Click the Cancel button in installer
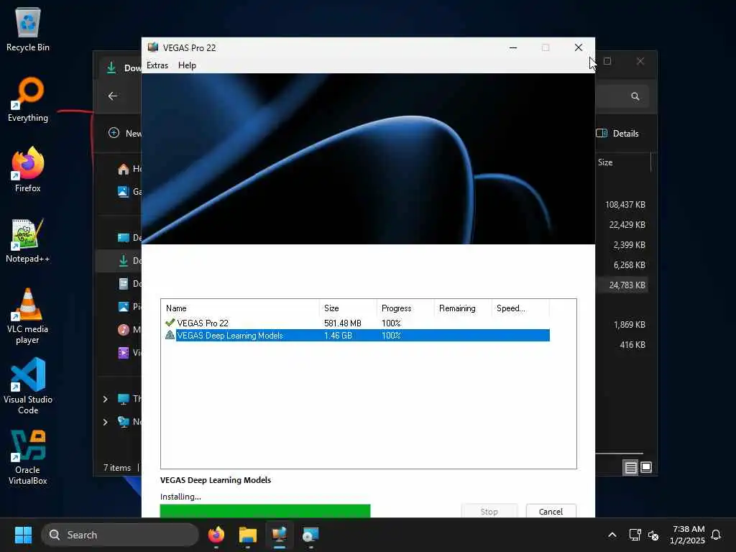The image size is (736, 552). point(551,511)
